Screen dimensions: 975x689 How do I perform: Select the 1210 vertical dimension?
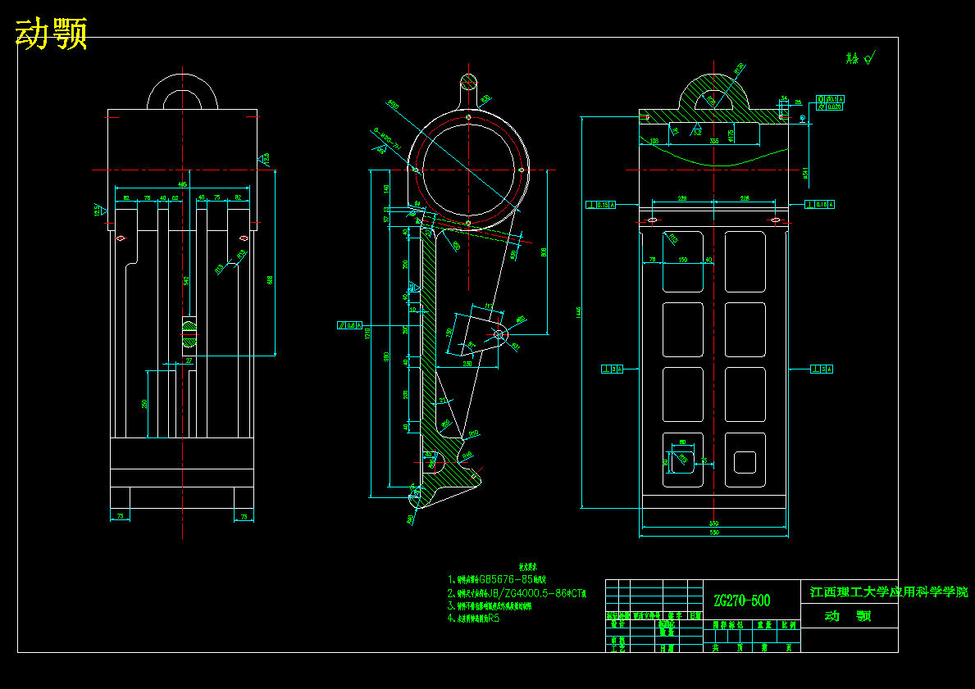(367, 333)
